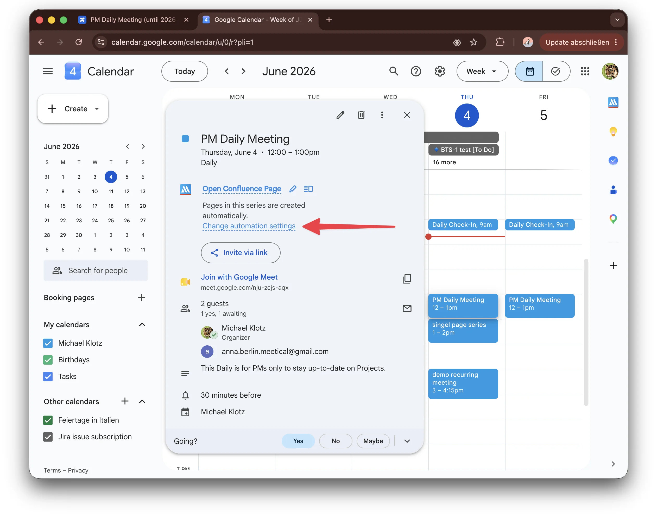Open Calendar search magnifier
657x517 pixels.
394,72
